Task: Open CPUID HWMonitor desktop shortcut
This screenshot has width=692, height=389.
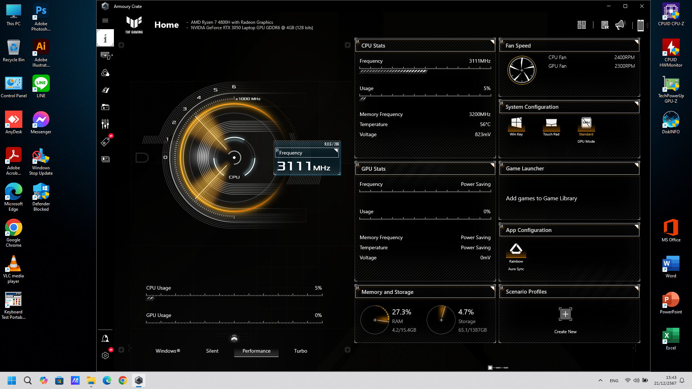Action: [671, 53]
